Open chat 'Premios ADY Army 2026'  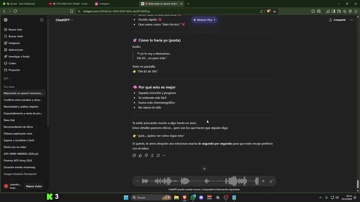[23, 160]
